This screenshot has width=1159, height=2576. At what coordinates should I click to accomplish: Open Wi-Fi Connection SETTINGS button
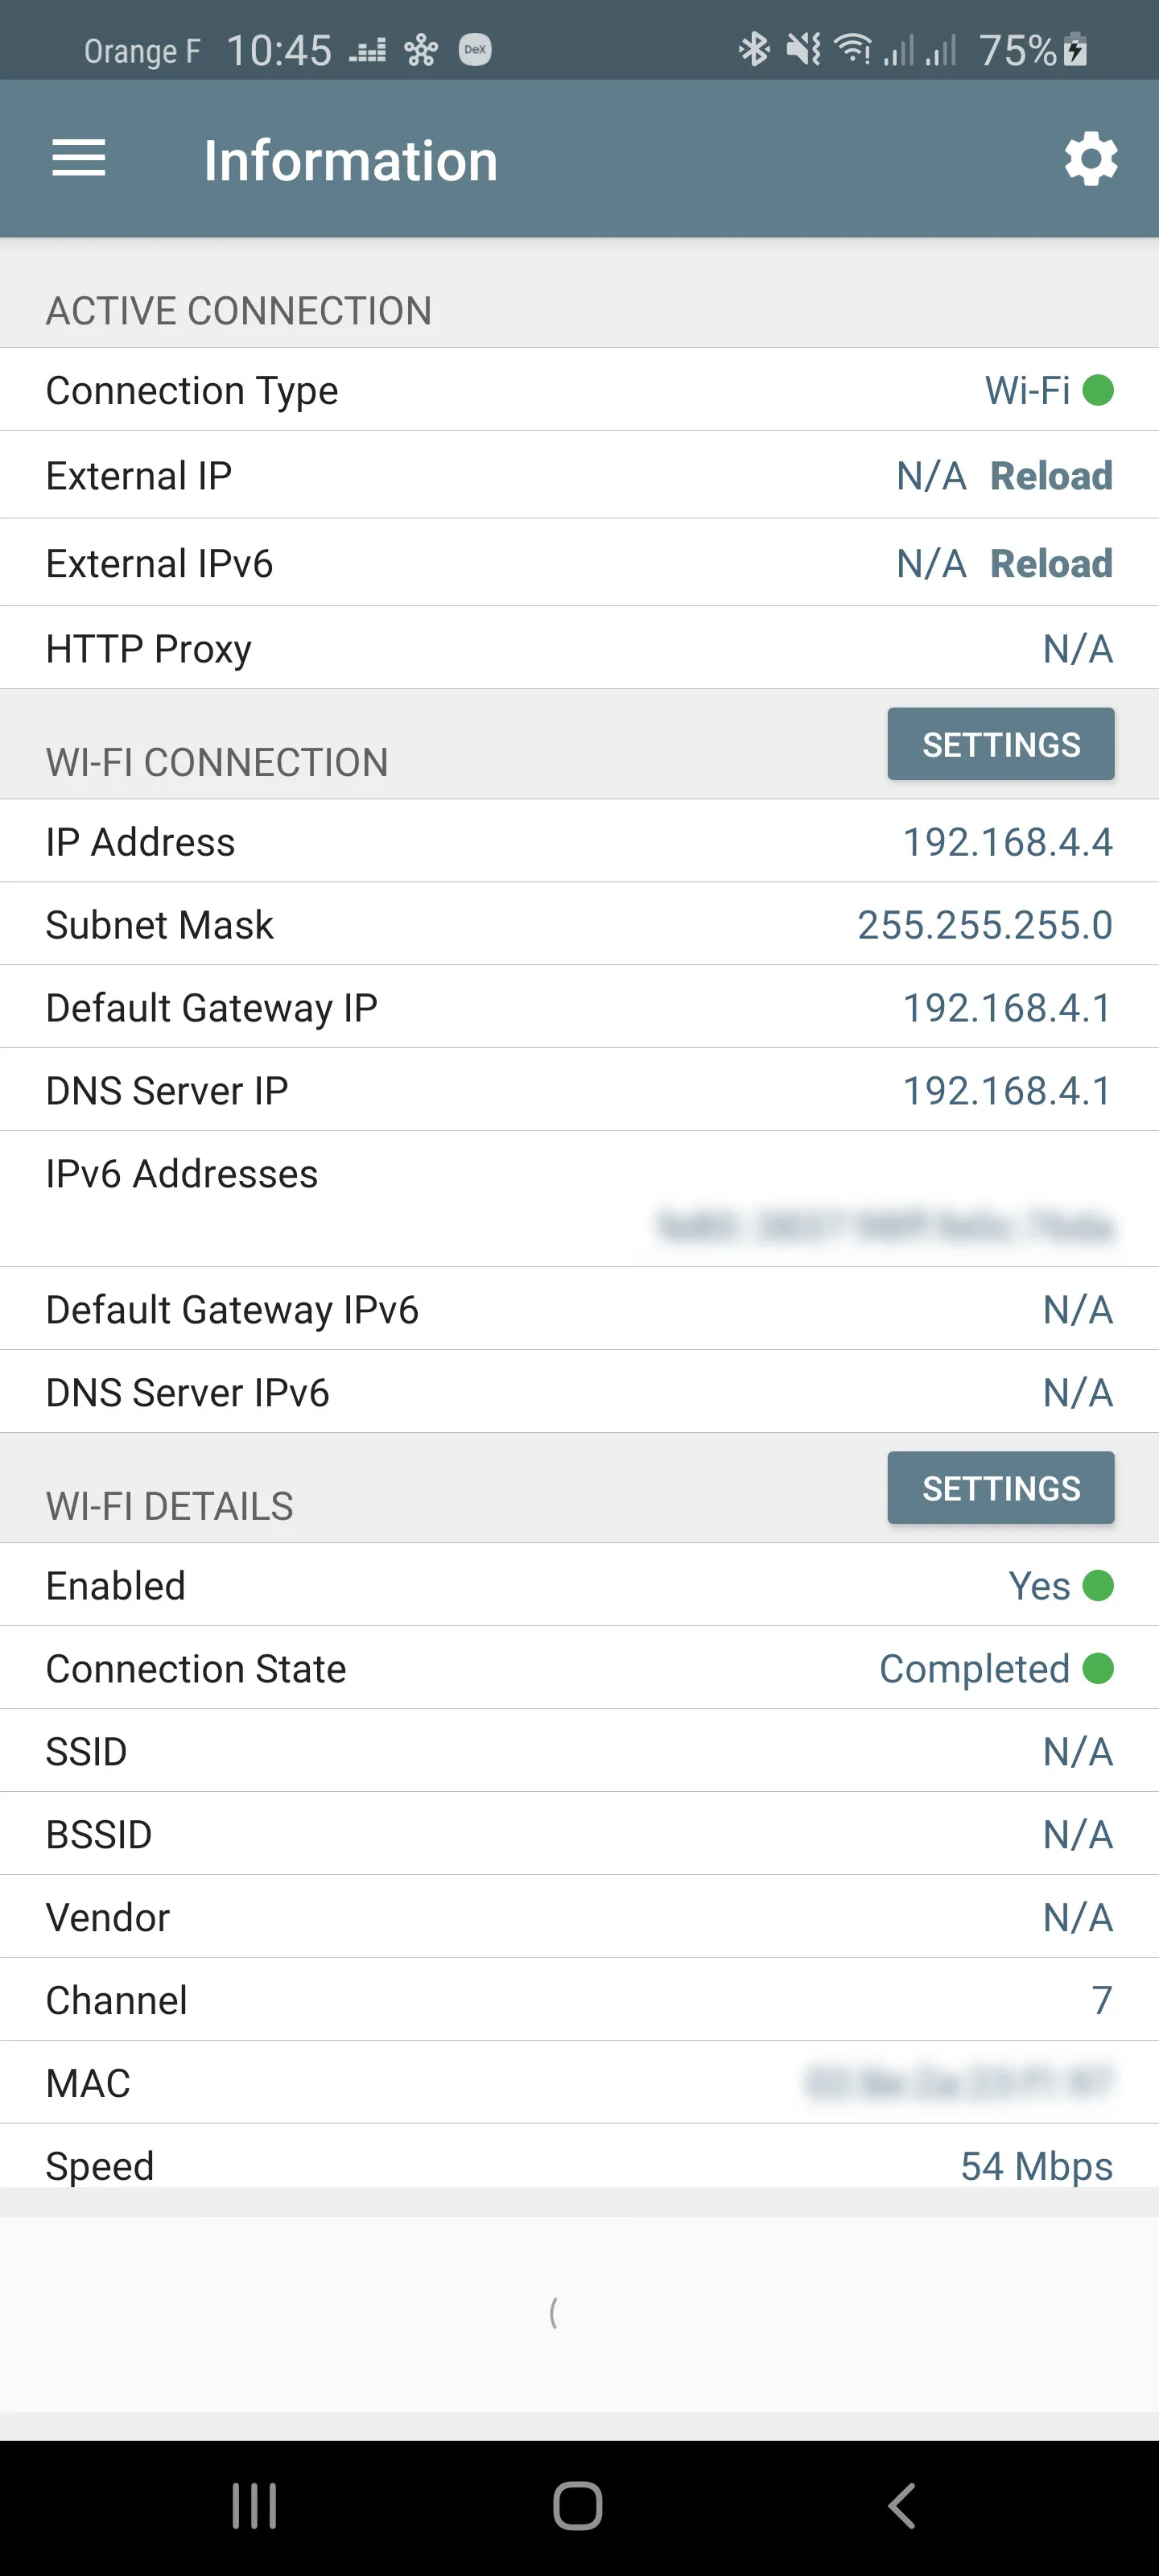[x=1000, y=745]
